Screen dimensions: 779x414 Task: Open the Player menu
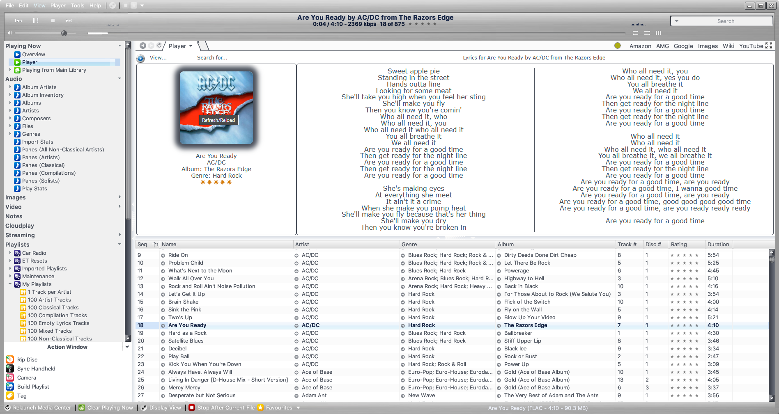58,5
